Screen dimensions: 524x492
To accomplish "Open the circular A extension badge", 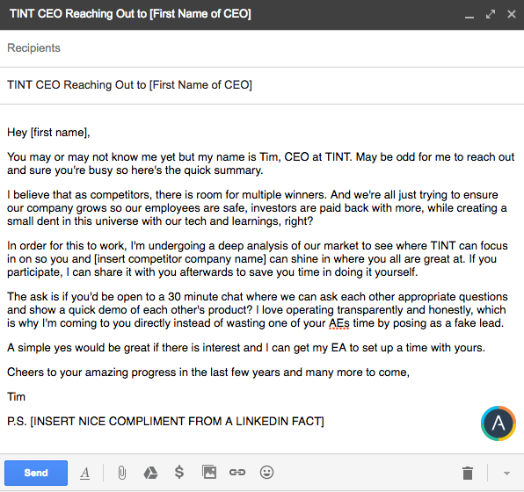I will [499, 423].
